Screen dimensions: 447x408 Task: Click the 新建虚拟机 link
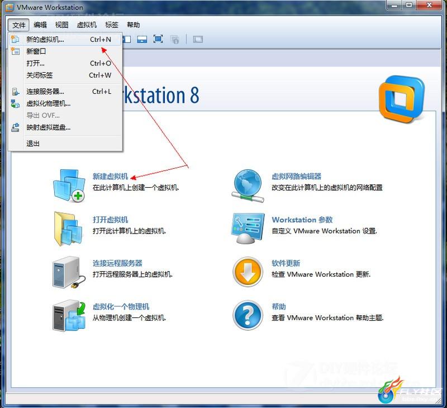[110, 177]
